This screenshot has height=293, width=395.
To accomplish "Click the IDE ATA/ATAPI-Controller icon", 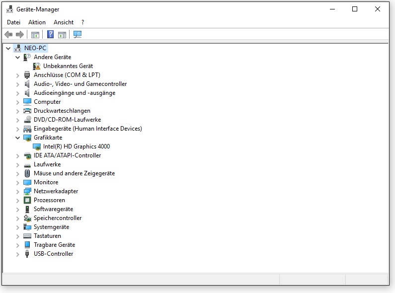I will (27, 155).
